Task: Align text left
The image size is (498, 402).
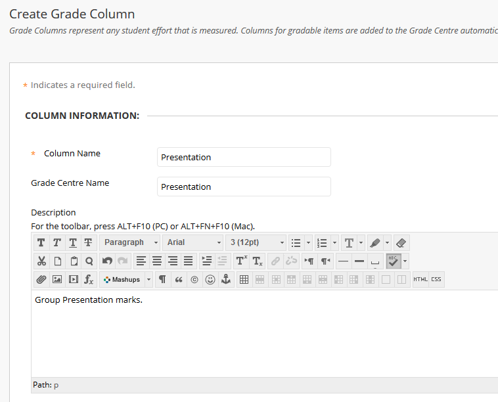Action: click(141, 261)
